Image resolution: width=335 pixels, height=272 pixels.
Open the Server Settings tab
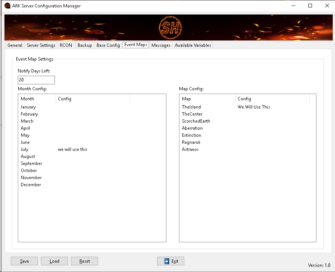[41, 45]
